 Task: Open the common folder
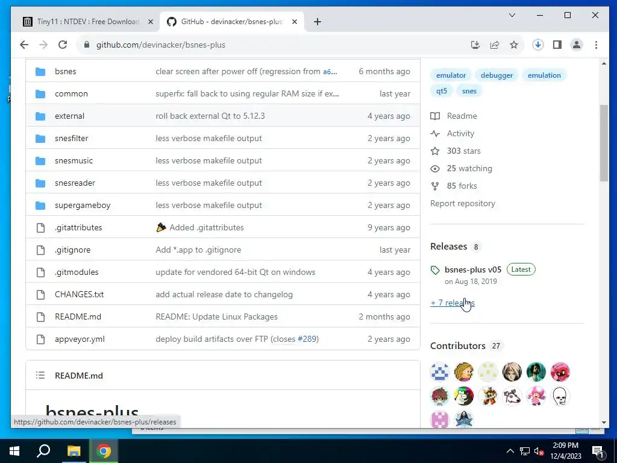point(71,93)
